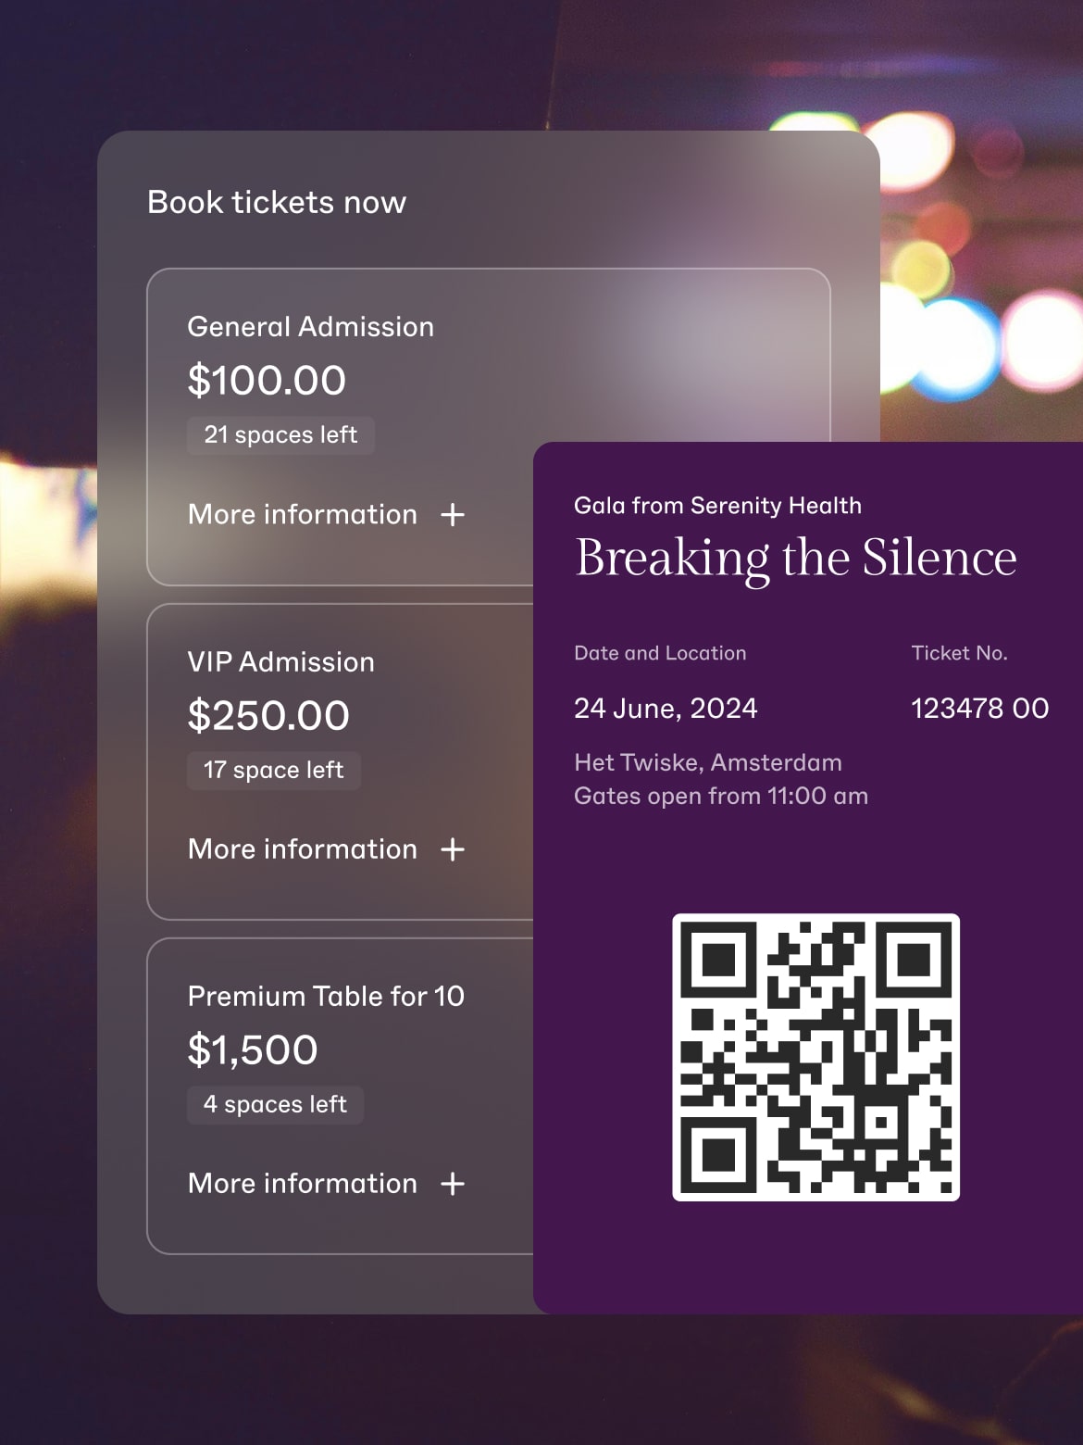Click ticket number 123478 00

coord(980,709)
